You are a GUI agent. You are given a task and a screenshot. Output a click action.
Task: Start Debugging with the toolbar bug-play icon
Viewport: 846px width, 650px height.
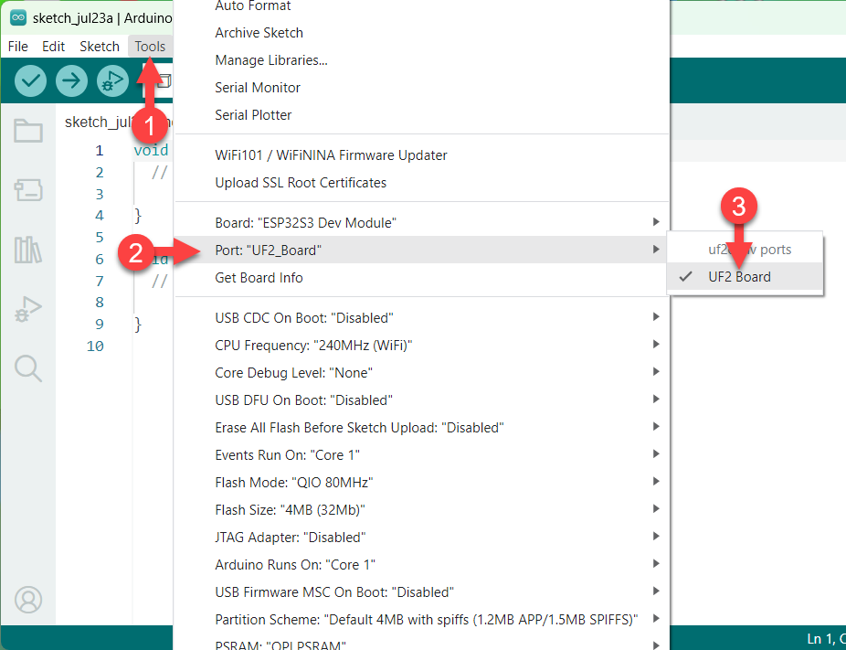pos(112,81)
